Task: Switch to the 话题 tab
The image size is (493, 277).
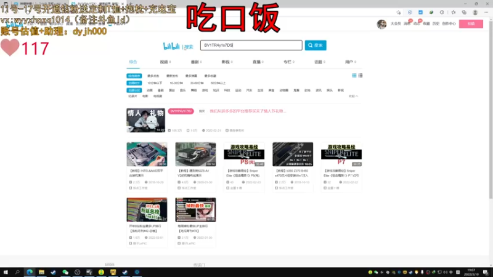Action: click(319, 62)
